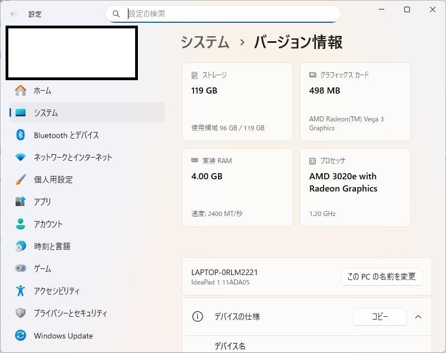Open Windows Update

point(63,335)
